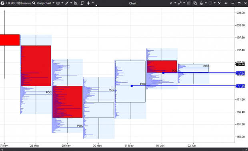Toggle the chart display mode monitor icon

tap(58, 3)
